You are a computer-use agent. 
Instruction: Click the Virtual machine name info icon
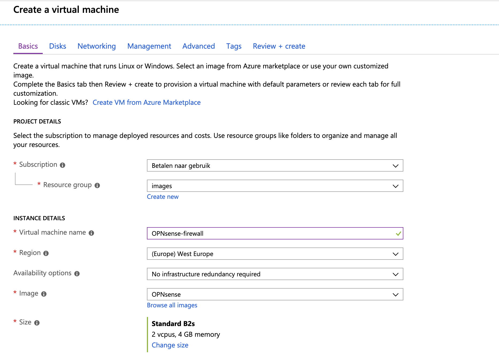91,233
